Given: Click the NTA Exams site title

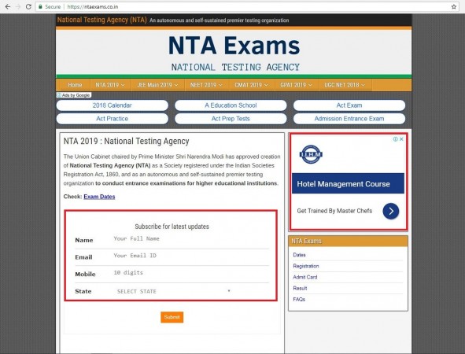Looking at the screenshot, I should coord(234,46).
